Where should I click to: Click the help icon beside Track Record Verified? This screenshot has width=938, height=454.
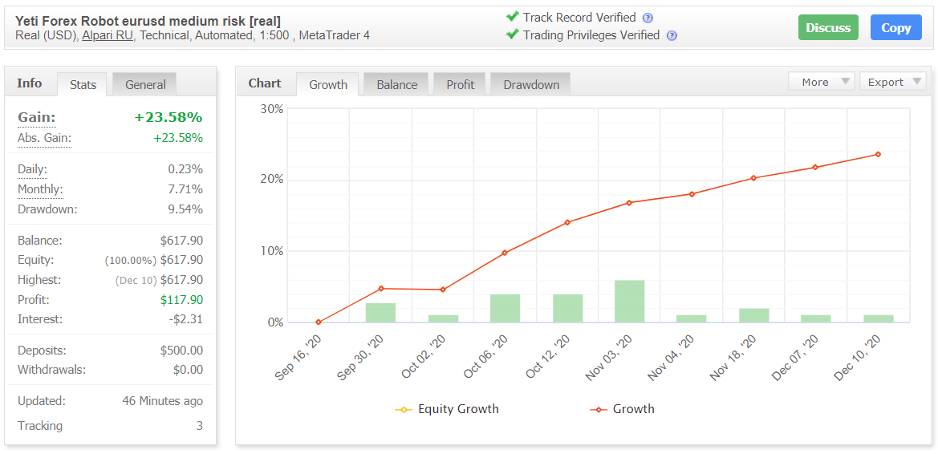648,18
